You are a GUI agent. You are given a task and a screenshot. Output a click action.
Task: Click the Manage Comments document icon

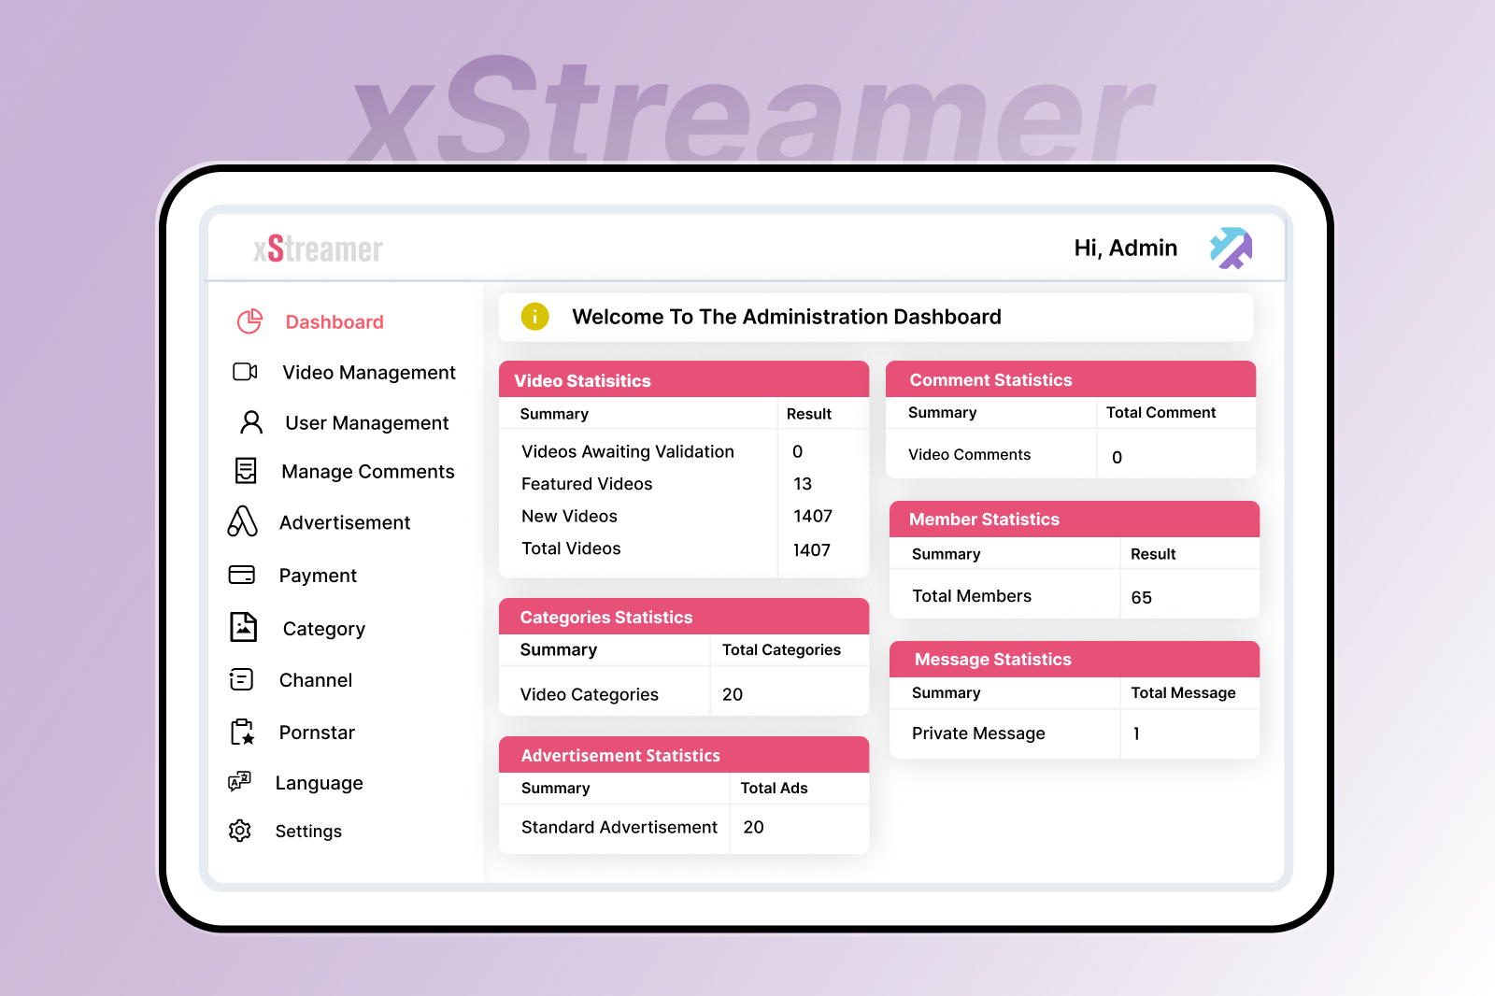point(246,471)
